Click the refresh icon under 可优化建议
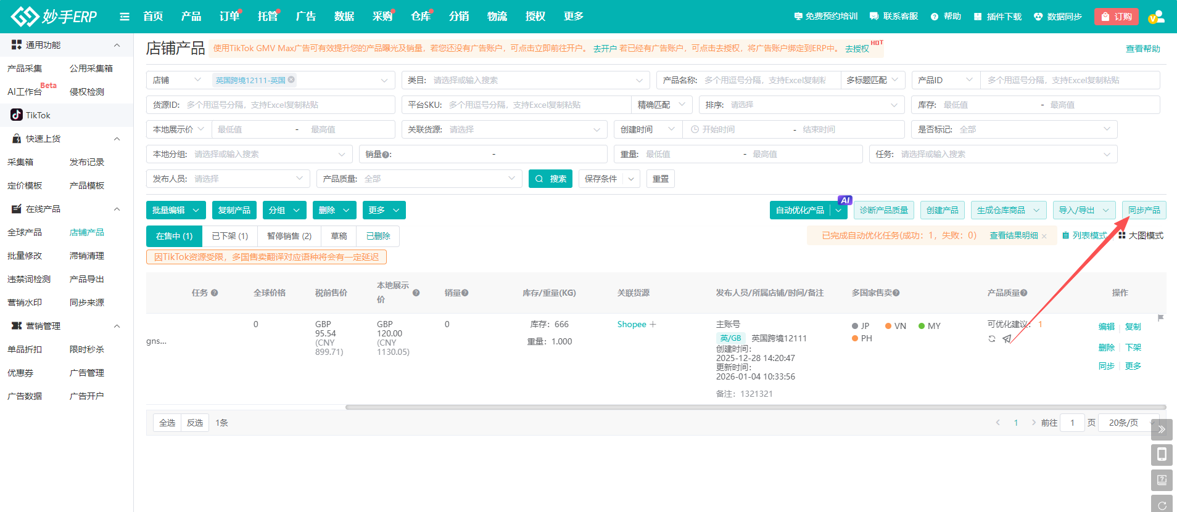1177x512 pixels. [992, 339]
